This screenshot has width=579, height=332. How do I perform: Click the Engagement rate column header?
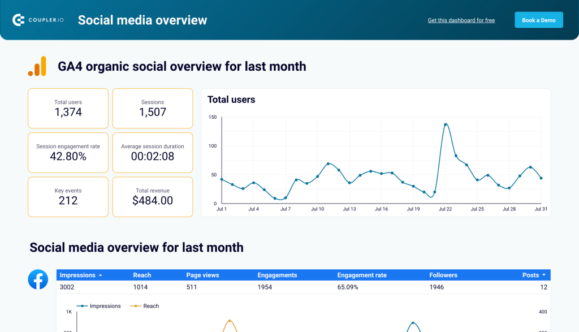coord(362,275)
